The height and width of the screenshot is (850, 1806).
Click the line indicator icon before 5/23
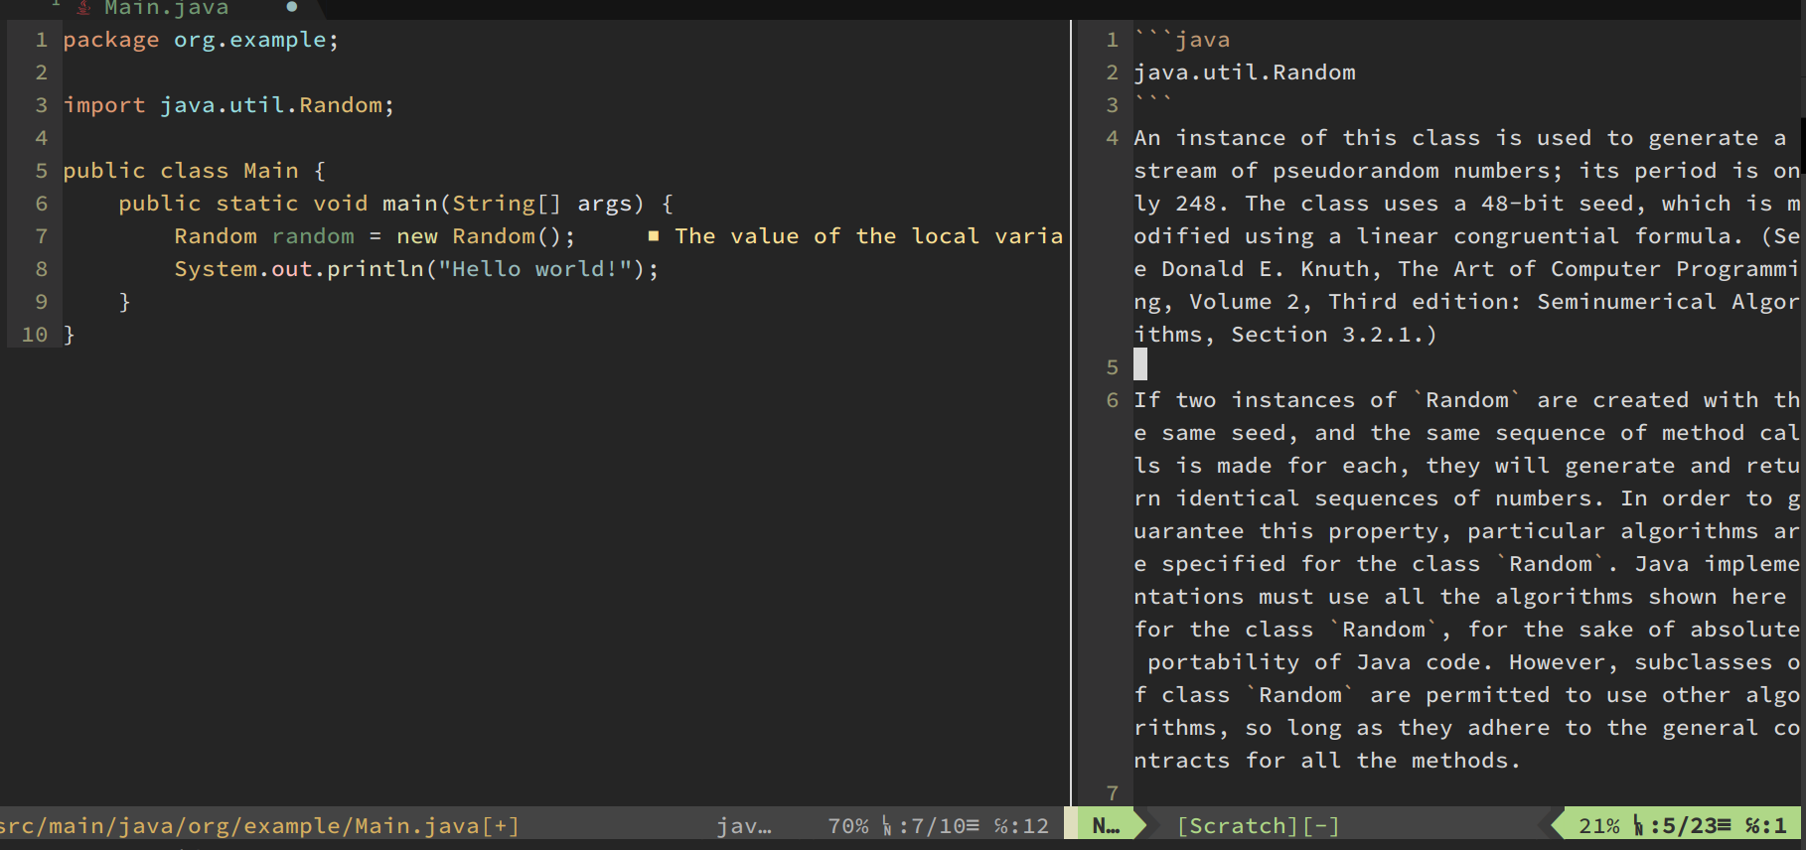click(1637, 826)
